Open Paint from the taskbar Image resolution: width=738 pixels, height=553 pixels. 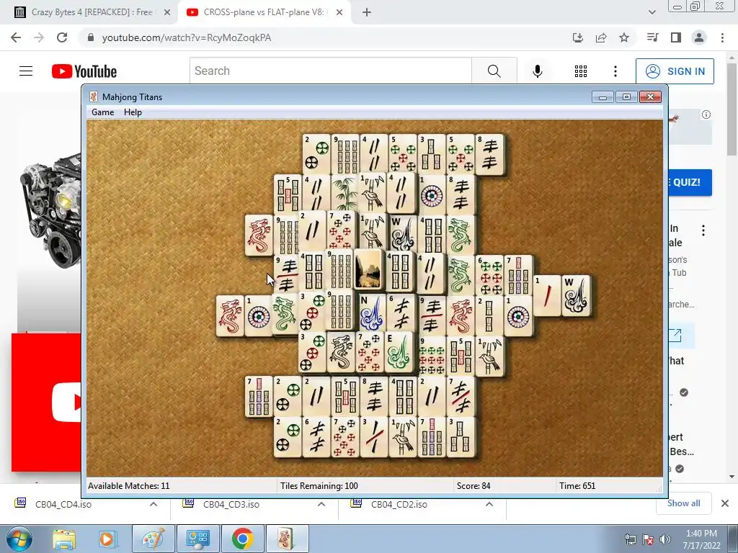coord(153,539)
